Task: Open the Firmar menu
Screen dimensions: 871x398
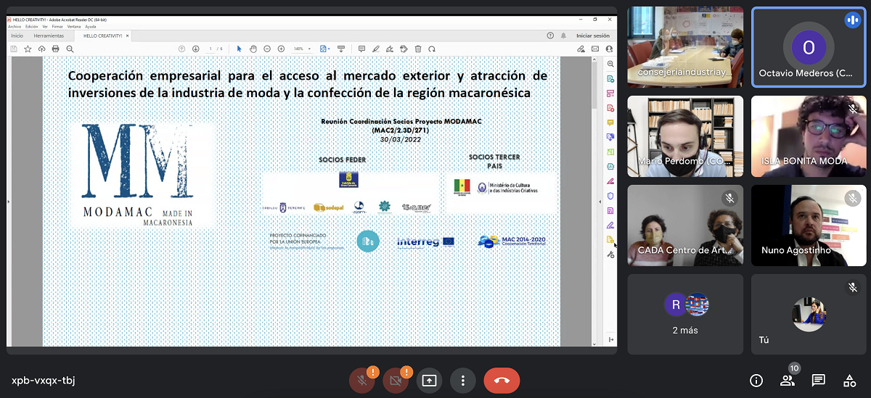Action: tap(57, 26)
